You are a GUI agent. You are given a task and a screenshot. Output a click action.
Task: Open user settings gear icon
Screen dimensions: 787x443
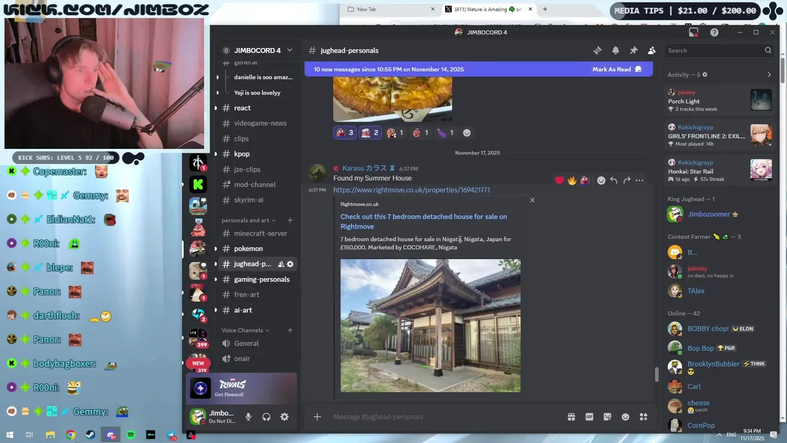[x=285, y=417]
